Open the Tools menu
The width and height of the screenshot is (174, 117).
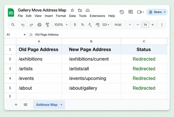83,16
